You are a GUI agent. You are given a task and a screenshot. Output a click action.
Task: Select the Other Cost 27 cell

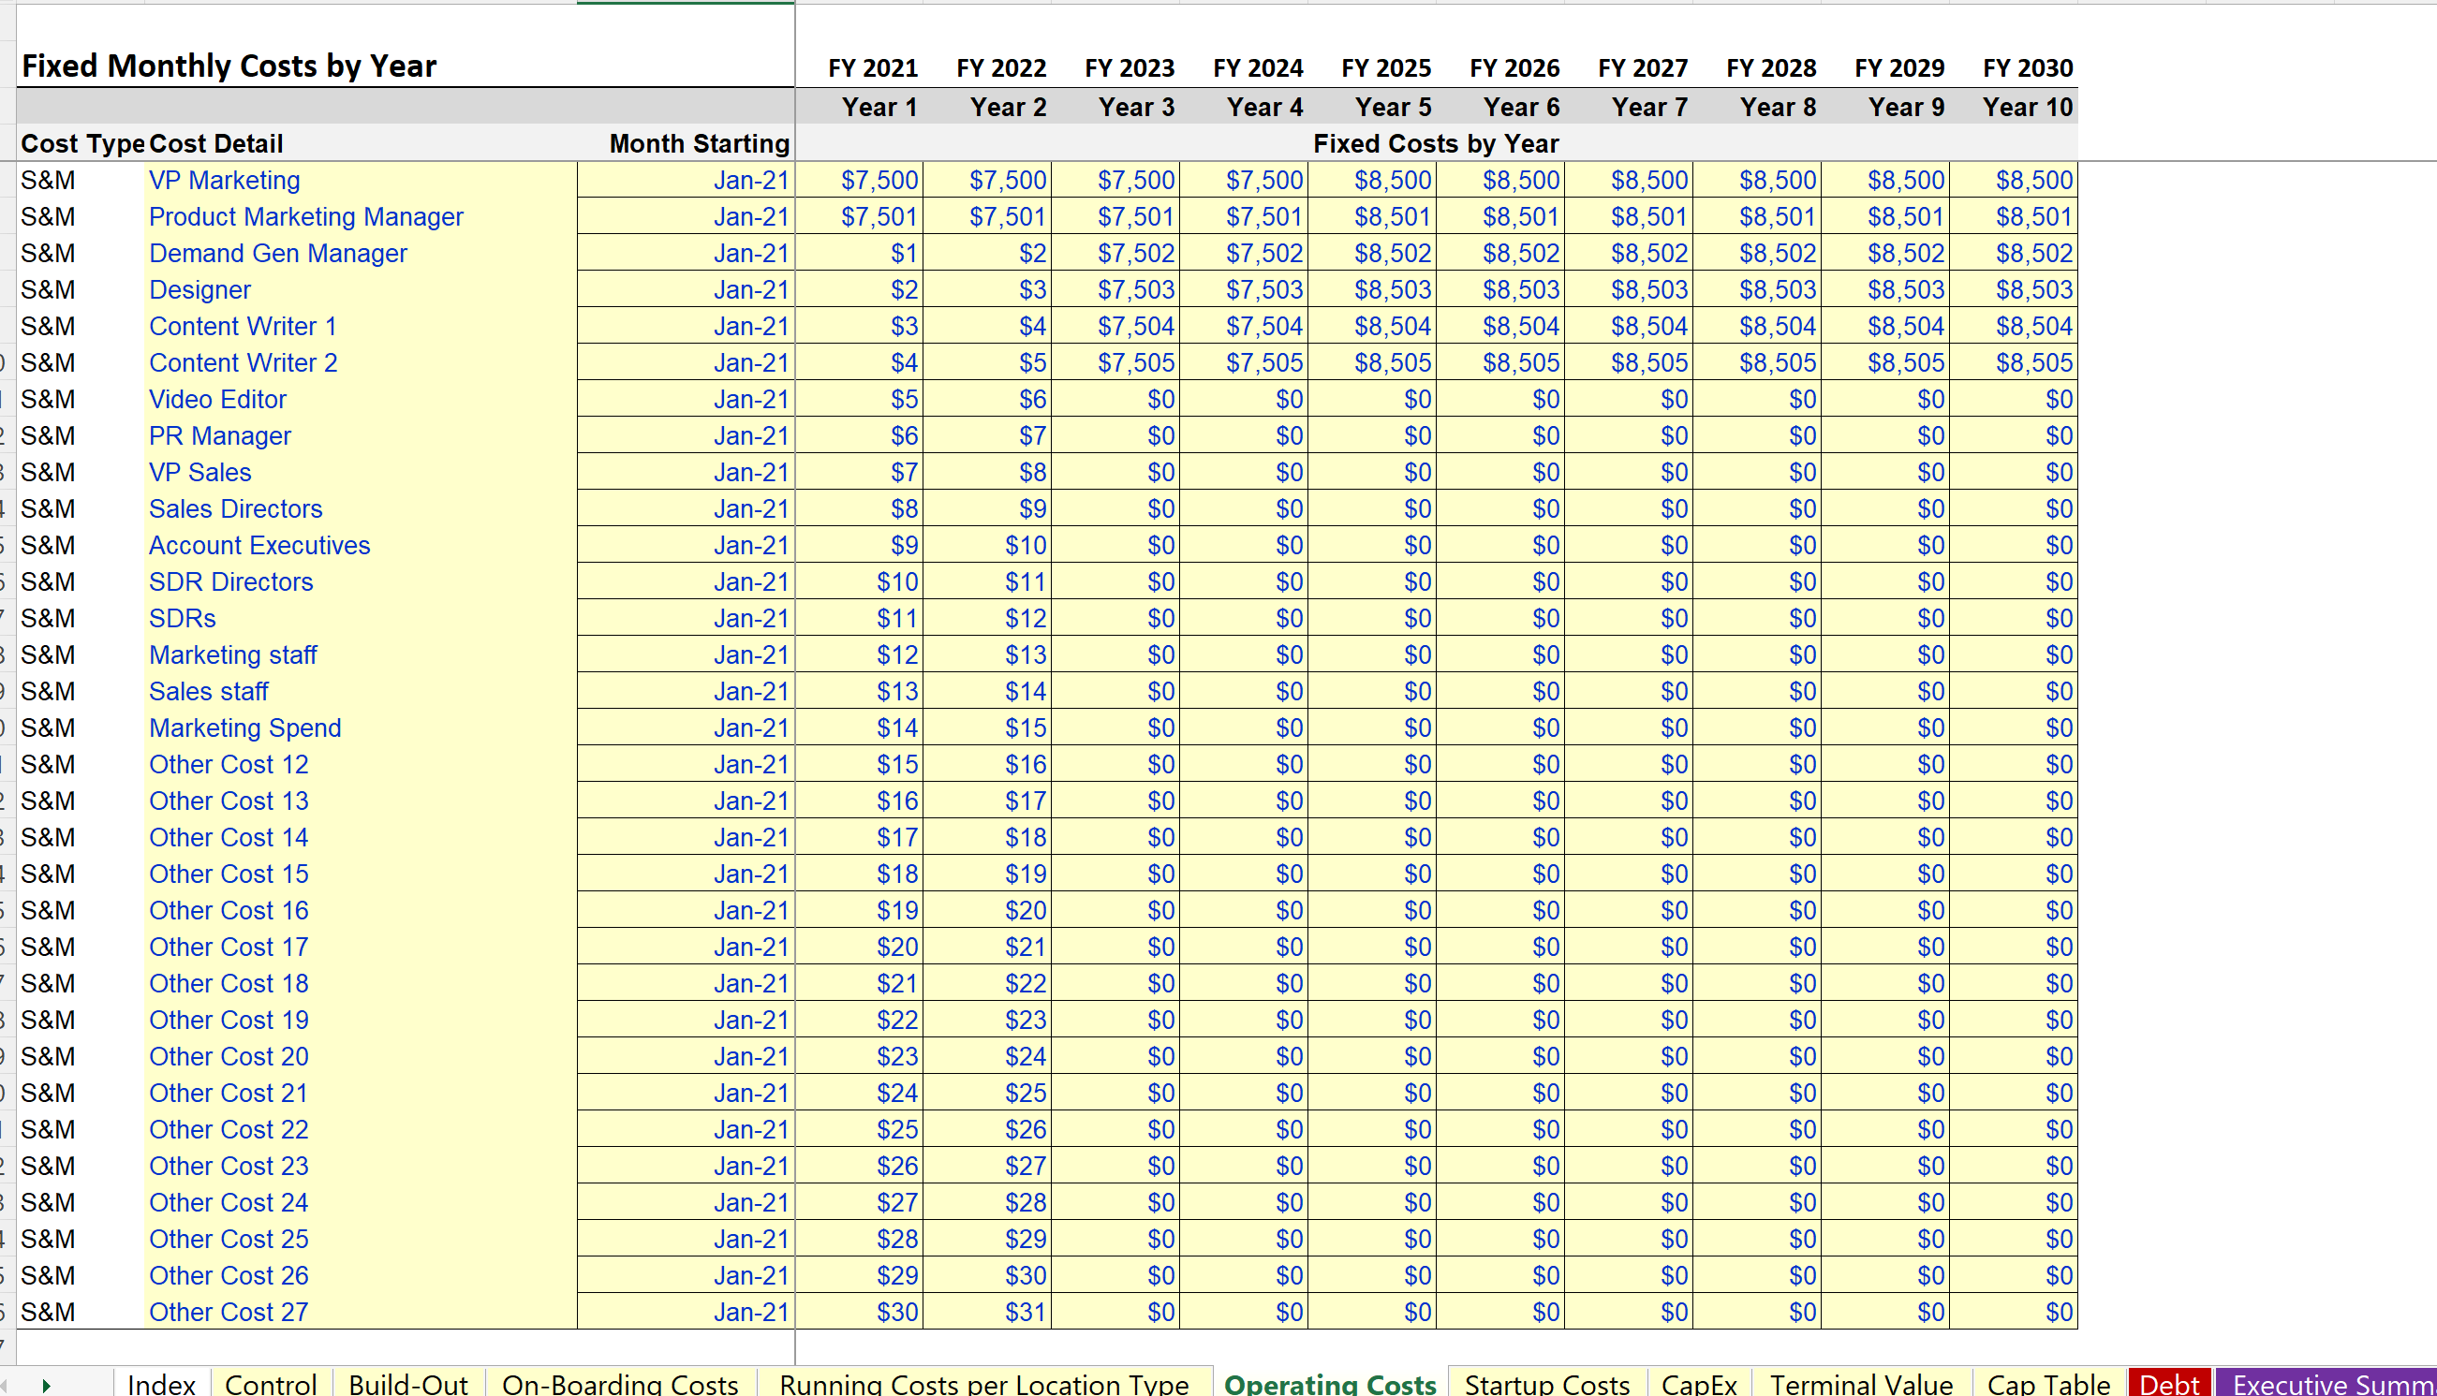tap(361, 1312)
